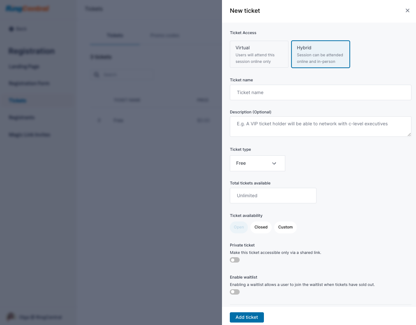Click the "Total tickets available" label

[250, 183]
